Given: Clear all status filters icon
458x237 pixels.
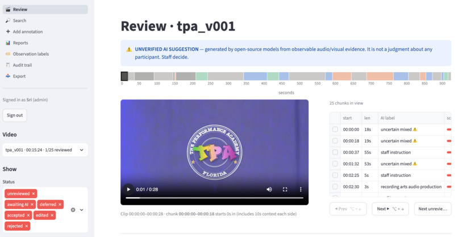Looking at the screenshot, I should 73,210.
